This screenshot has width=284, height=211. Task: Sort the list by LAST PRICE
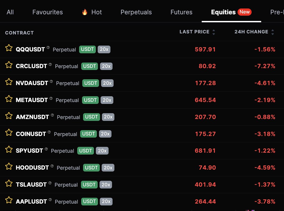click(195, 32)
